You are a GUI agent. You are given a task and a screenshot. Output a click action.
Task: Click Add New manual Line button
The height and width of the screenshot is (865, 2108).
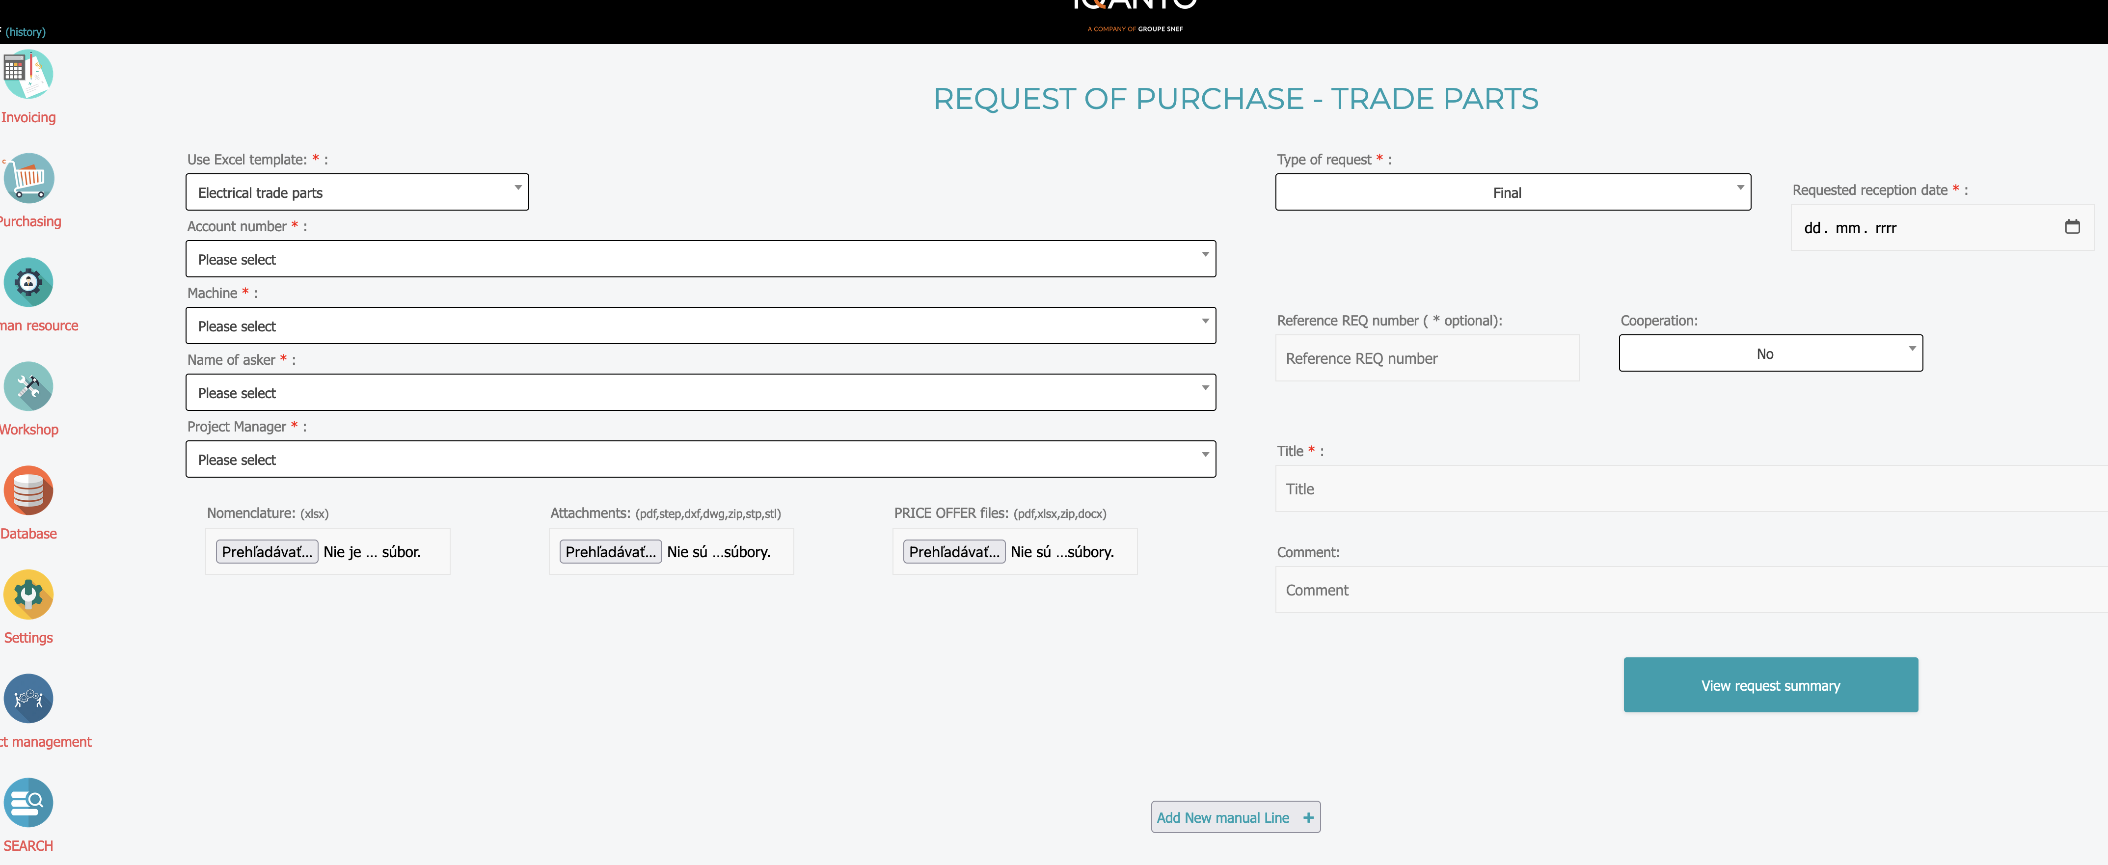click(1235, 817)
